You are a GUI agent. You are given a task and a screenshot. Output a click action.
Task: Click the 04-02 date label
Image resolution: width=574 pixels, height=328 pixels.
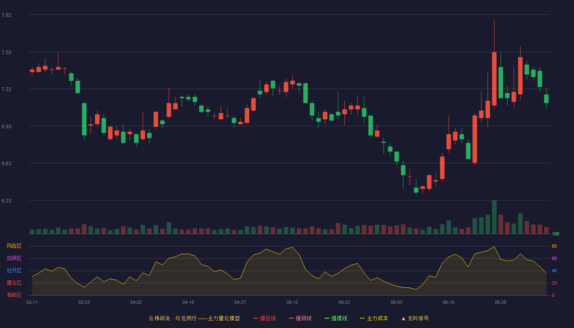(x=136, y=302)
